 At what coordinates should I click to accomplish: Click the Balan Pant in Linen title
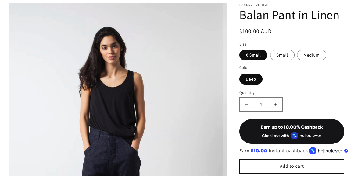coord(289,16)
